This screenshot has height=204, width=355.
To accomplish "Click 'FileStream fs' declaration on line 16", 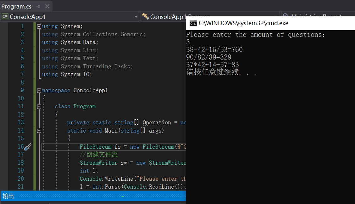I will (100, 147).
